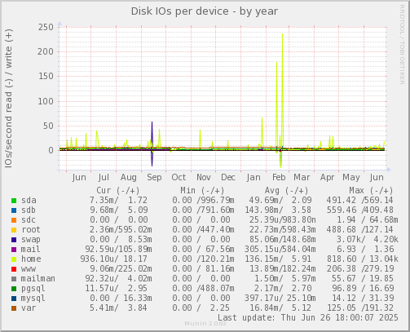Click the www red legend swatch
This screenshot has height=332, width=410.
14,269
